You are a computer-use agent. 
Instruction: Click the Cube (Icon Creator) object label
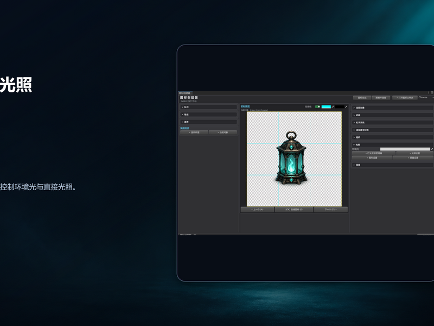pyautogui.click(x=259, y=110)
